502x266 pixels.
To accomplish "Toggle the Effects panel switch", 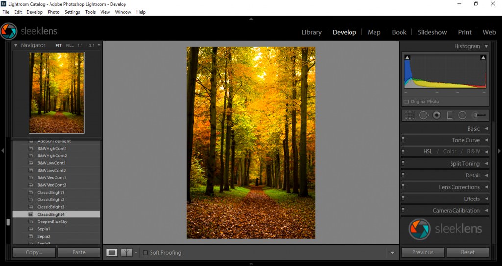I will click(x=403, y=199).
